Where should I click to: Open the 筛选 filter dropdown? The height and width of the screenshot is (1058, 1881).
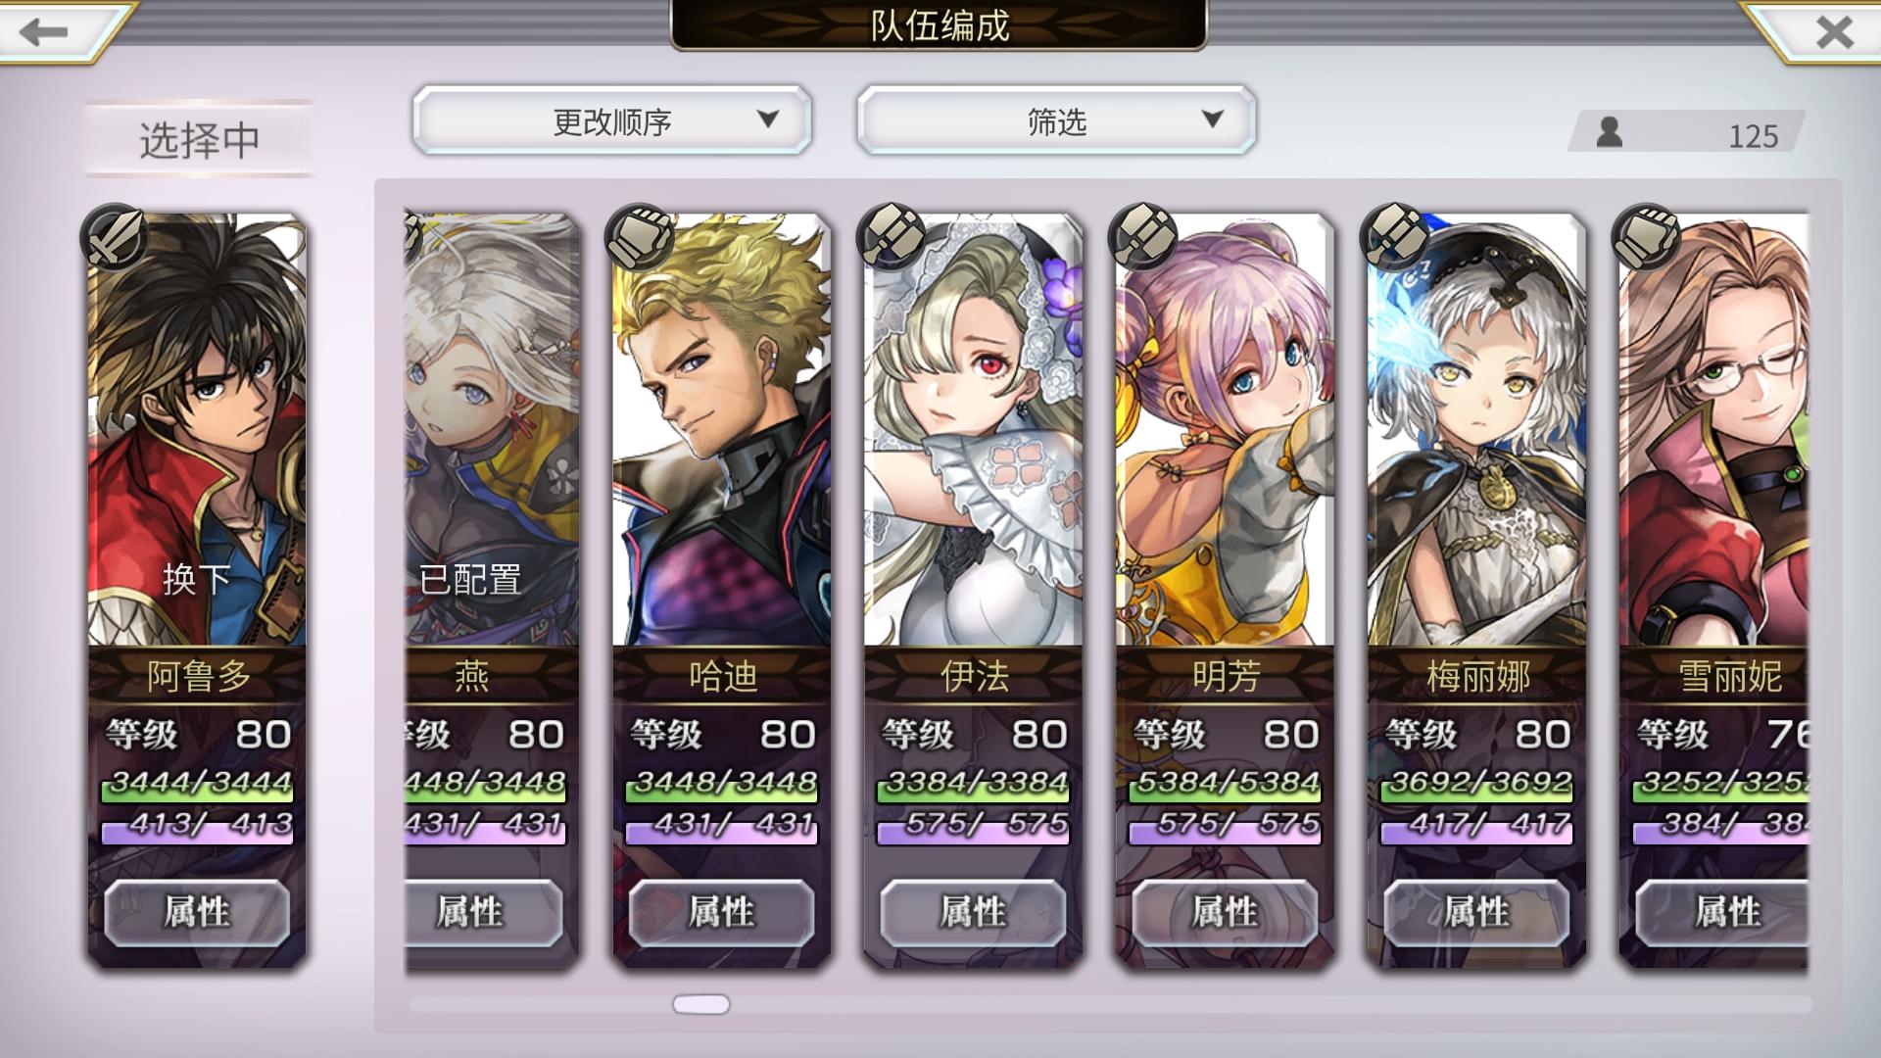point(1056,120)
